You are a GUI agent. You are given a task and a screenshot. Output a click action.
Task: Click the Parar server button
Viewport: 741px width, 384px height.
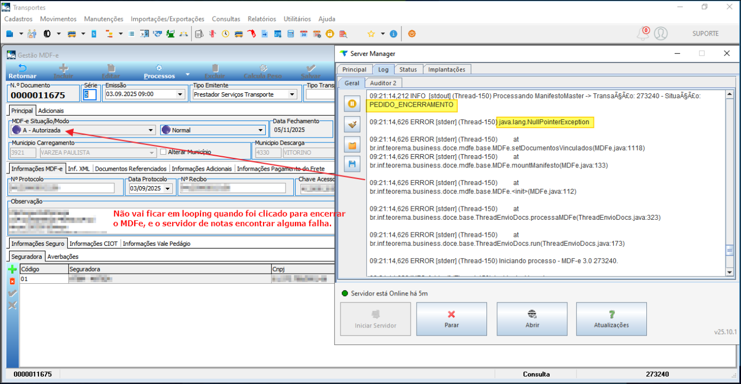coord(451,318)
